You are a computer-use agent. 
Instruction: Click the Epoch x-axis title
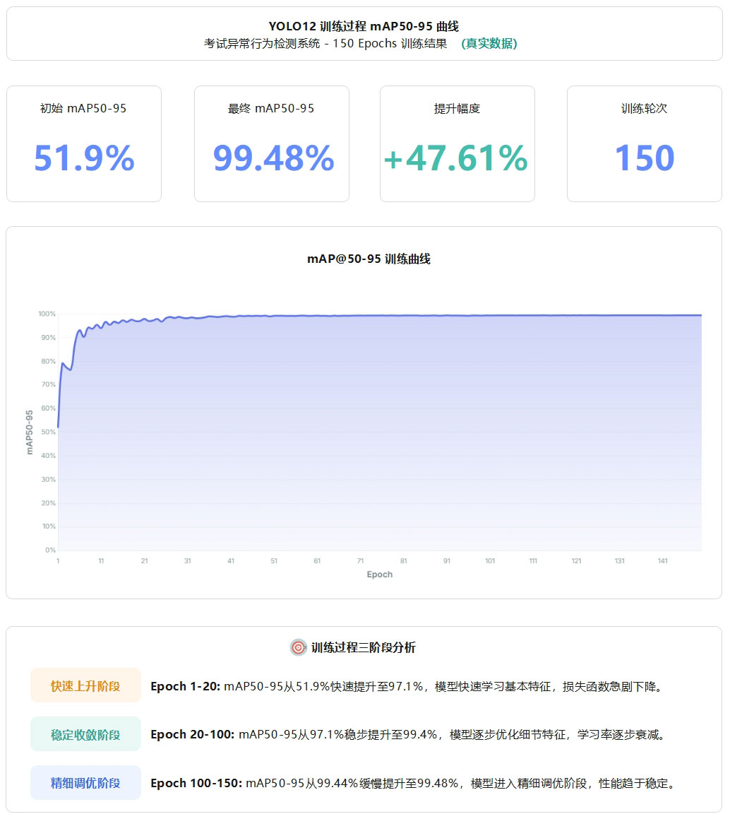pyautogui.click(x=379, y=575)
